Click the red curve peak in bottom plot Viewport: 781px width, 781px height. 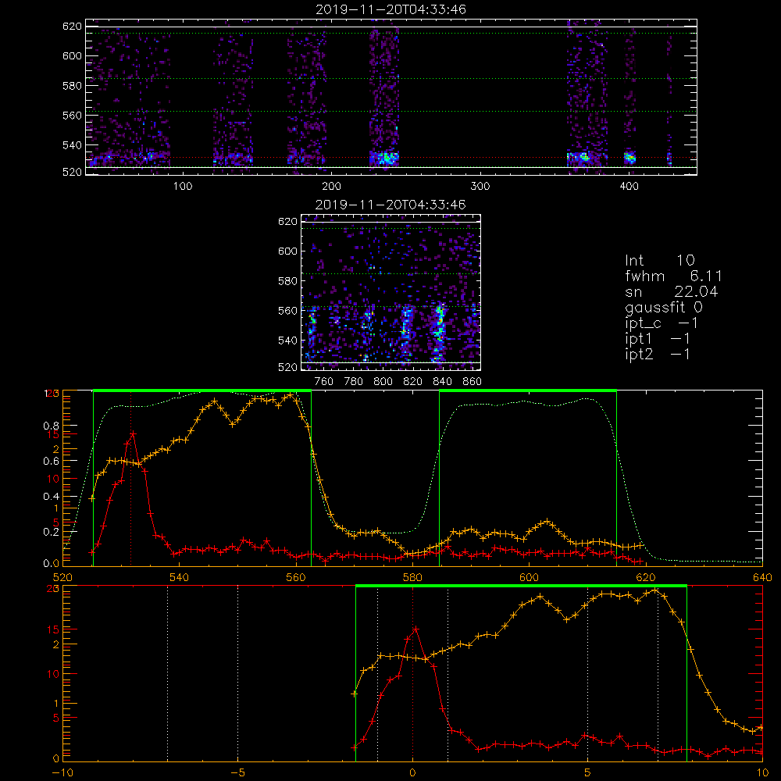point(415,629)
